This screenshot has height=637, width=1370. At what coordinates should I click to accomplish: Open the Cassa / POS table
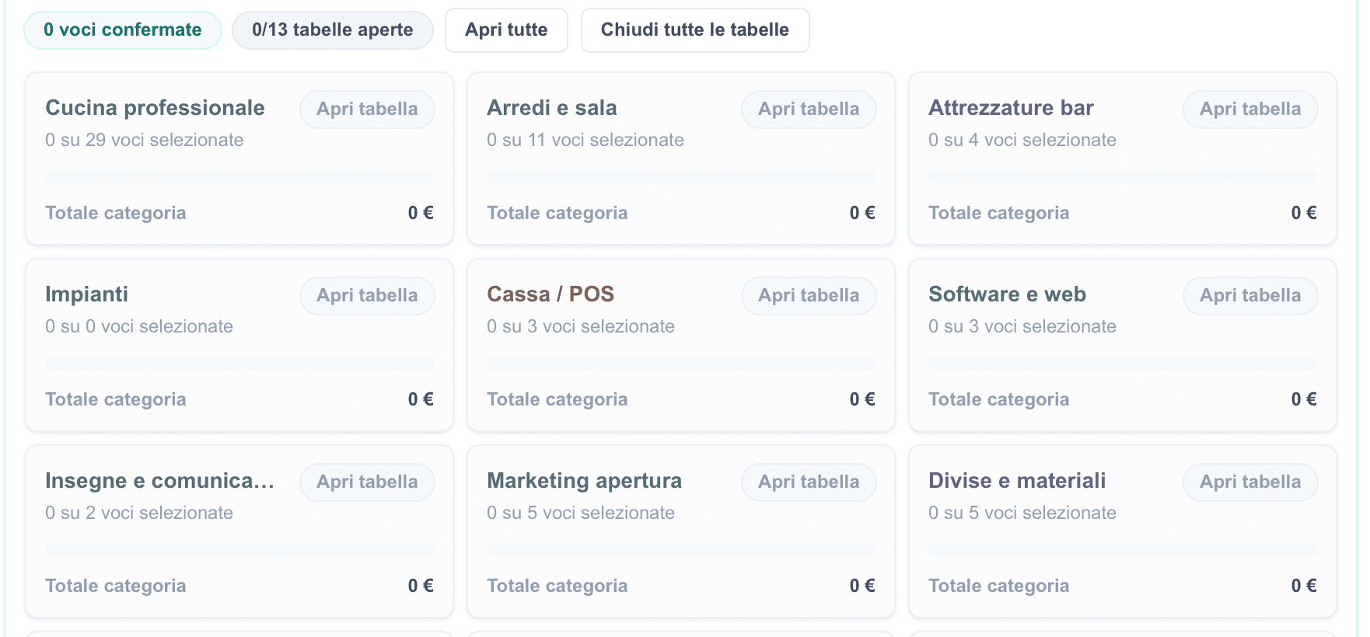tap(809, 296)
